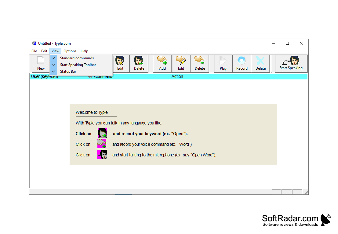This screenshot has width=338, height=234.
Task: Click the Action column header
Action: 239,76
